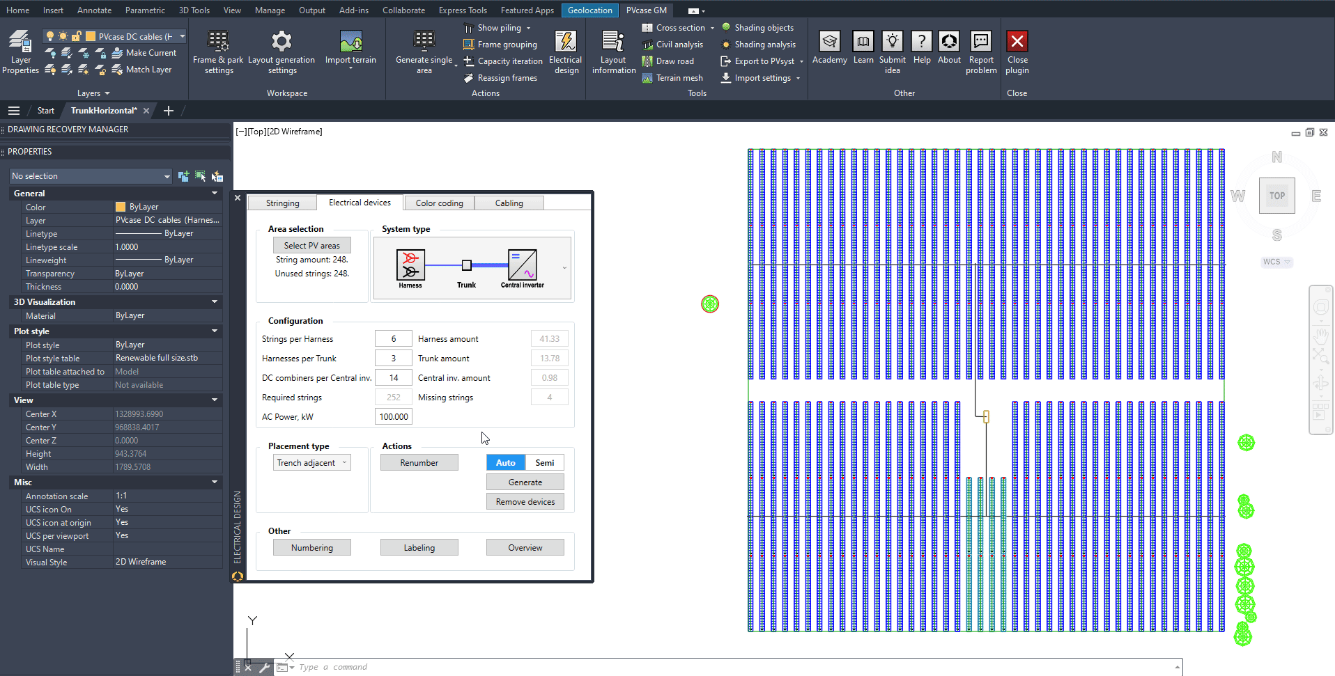
Task: Click the Strings per Harness field
Action: pos(393,339)
